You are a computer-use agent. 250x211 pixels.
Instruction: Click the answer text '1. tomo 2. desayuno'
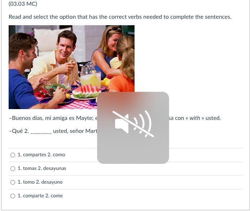(40, 182)
